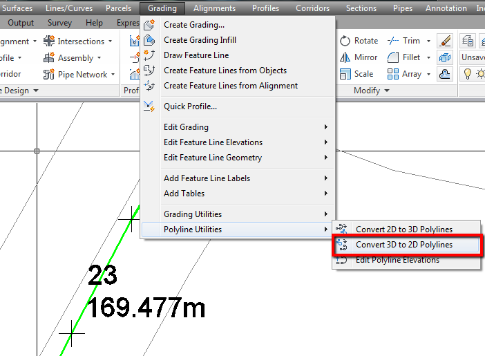Viewport: 485px width, 356px height.
Task: Open the Unsaved layer state dropdown
Action: click(473, 57)
